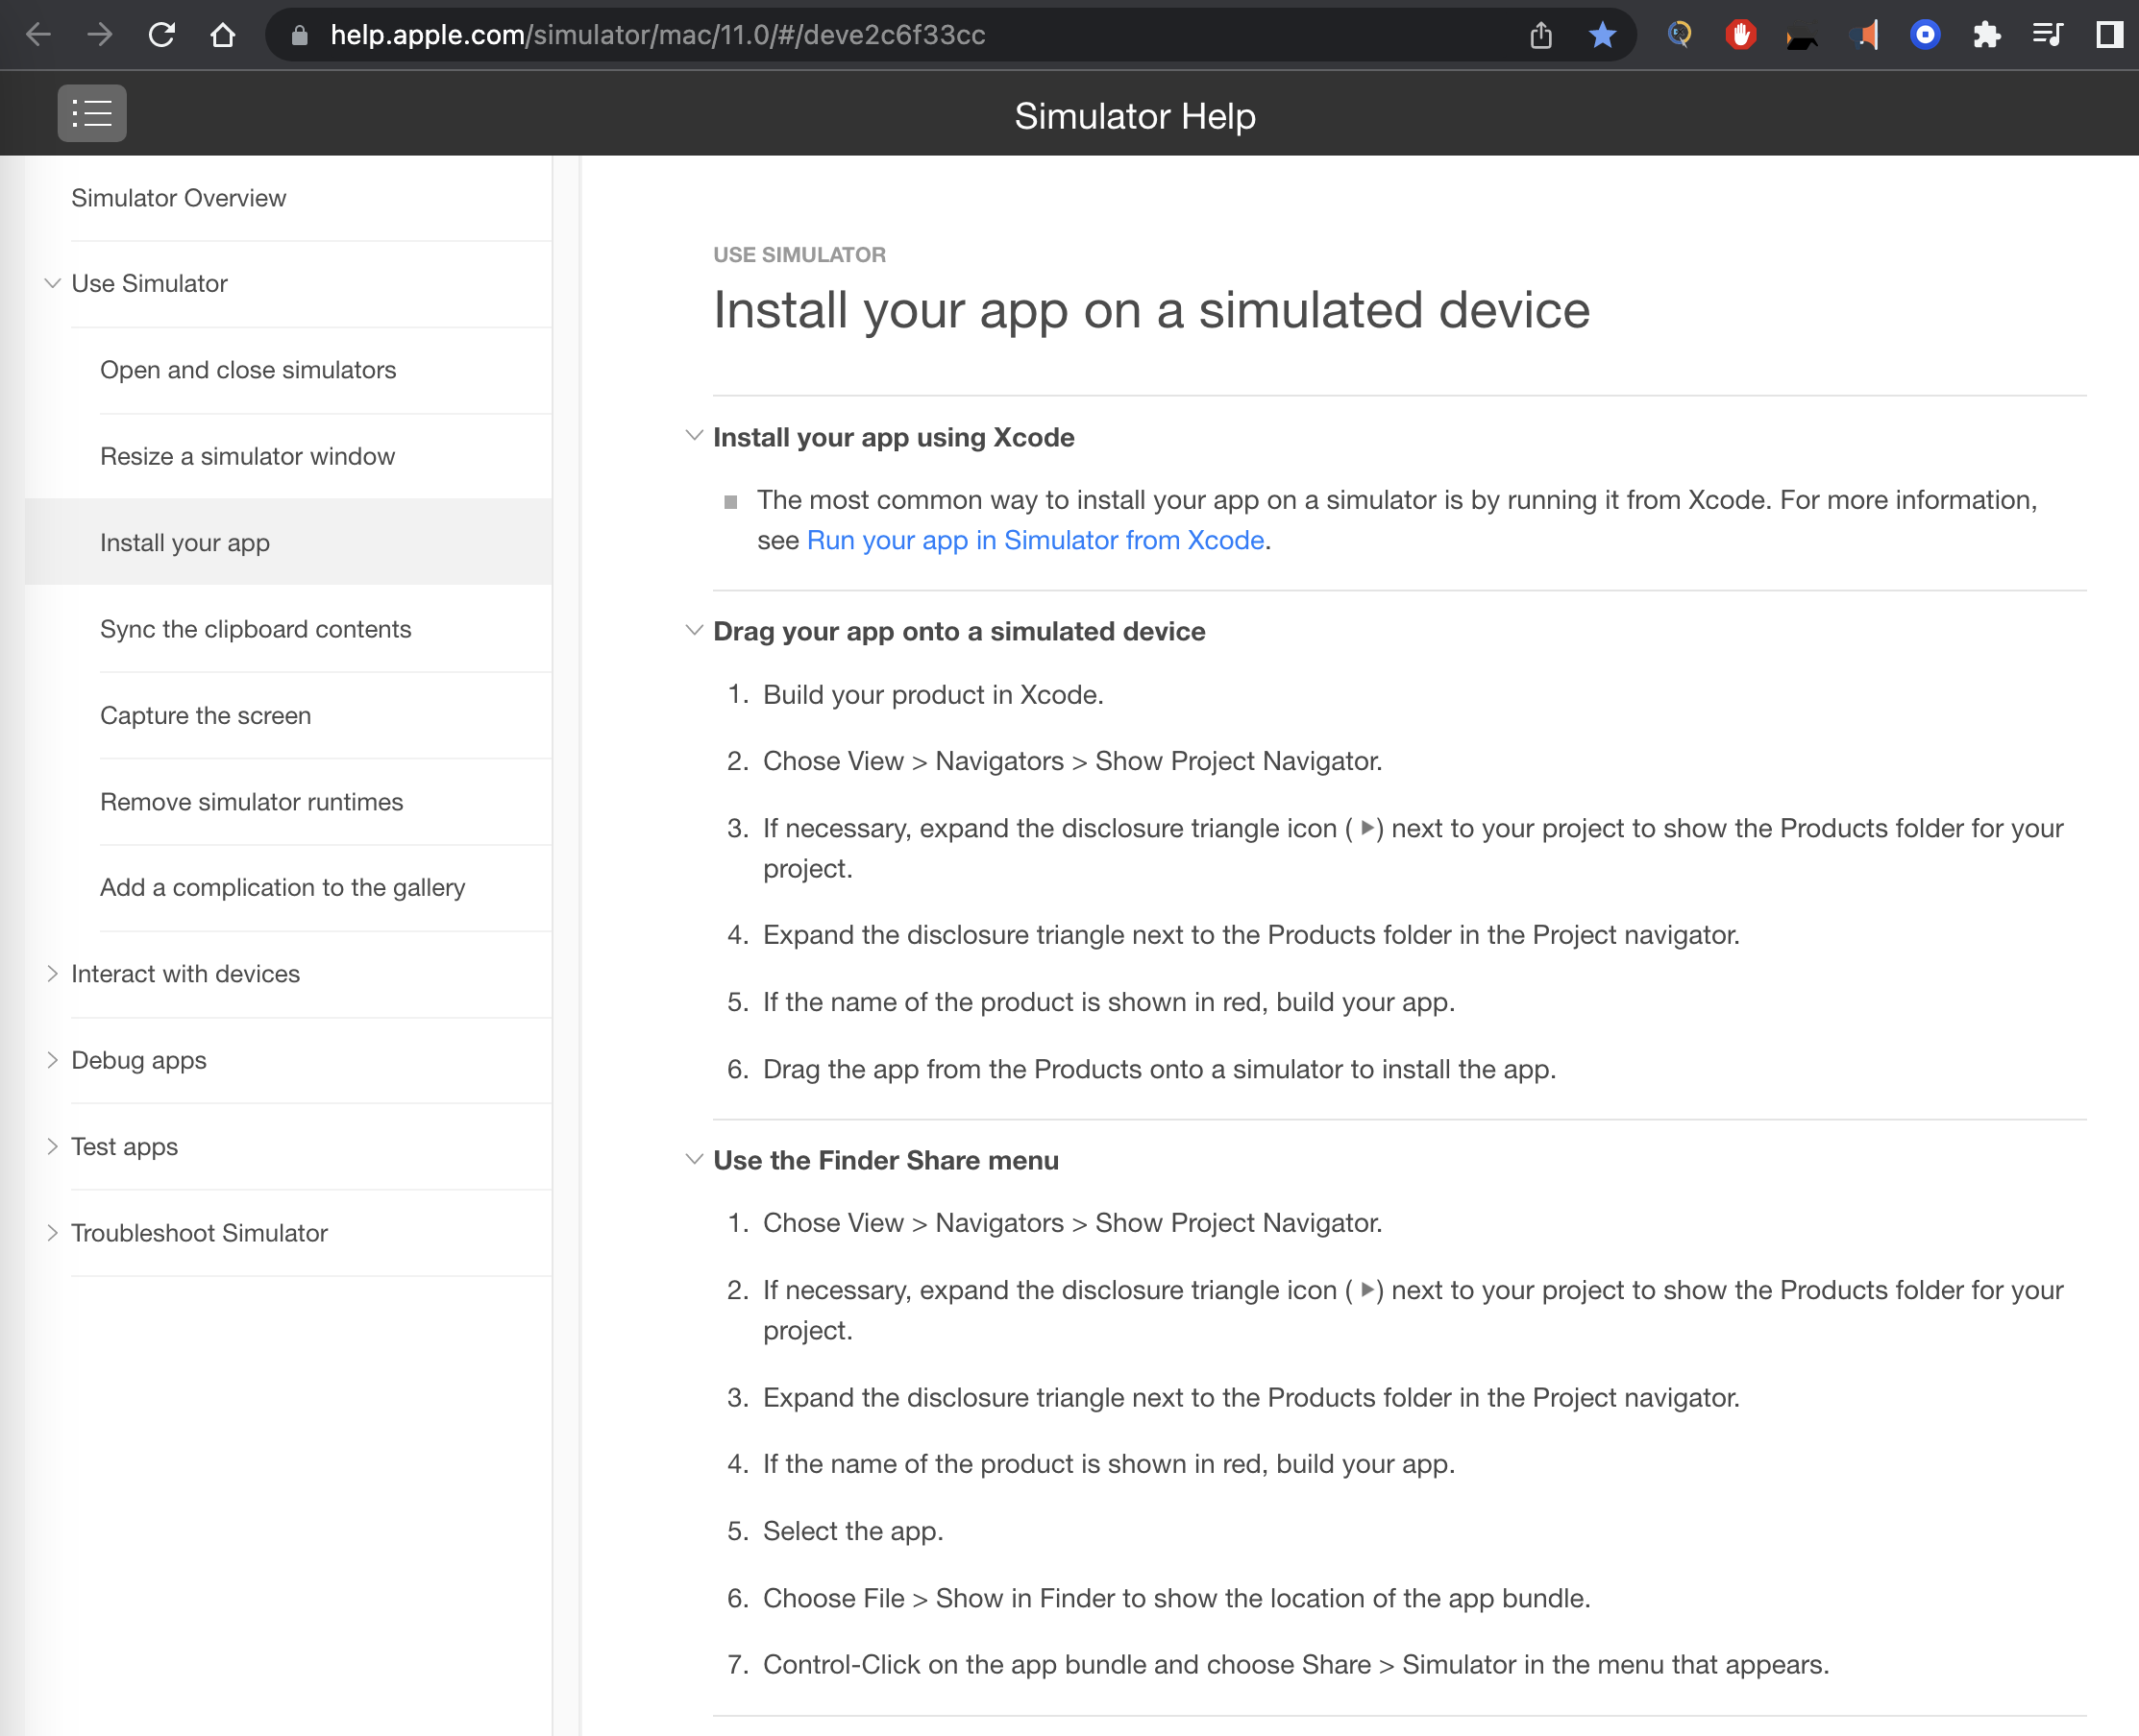The width and height of the screenshot is (2139, 1736).
Task: Bookmark page using the star icon
Action: [x=1602, y=35]
